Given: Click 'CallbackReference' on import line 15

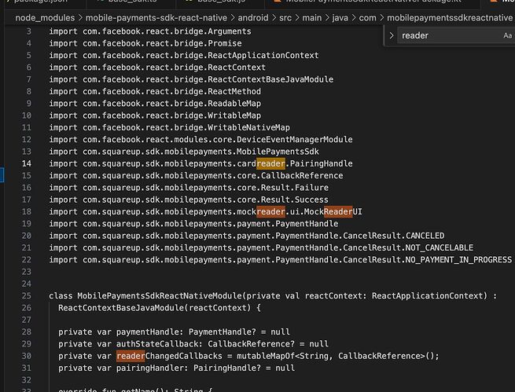Looking at the screenshot, I should tap(302, 175).
